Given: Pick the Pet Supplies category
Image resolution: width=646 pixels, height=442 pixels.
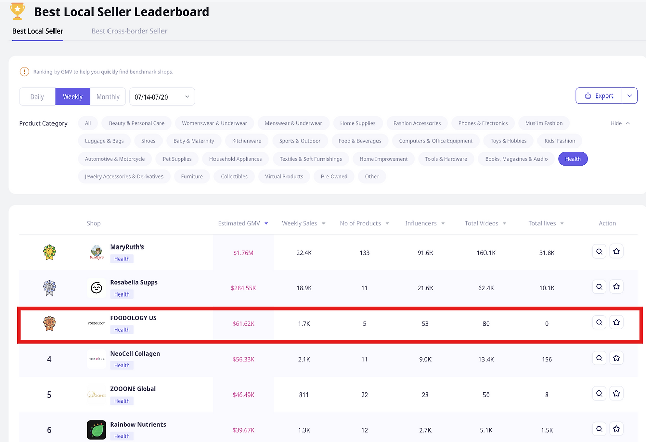Looking at the screenshot, I should [177, 159].
